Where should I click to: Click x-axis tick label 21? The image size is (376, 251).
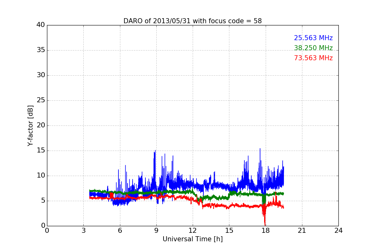tap(302, 230)
